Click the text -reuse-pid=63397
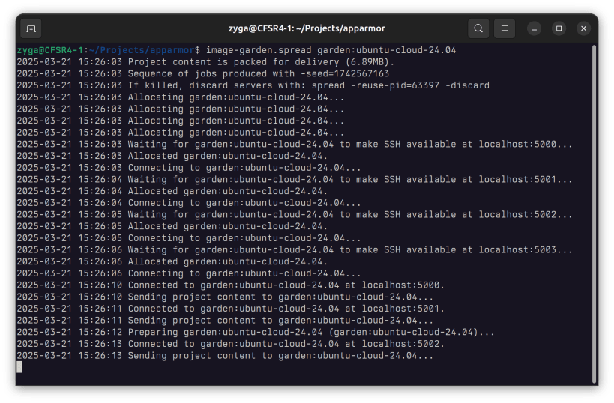This screenshot has height=403, width=614. point(394,85)
